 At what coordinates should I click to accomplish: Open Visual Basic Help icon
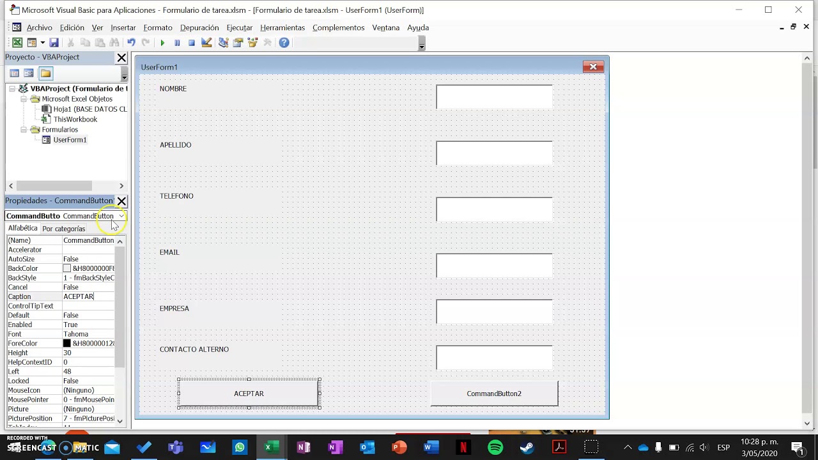[x=284, y=43]
